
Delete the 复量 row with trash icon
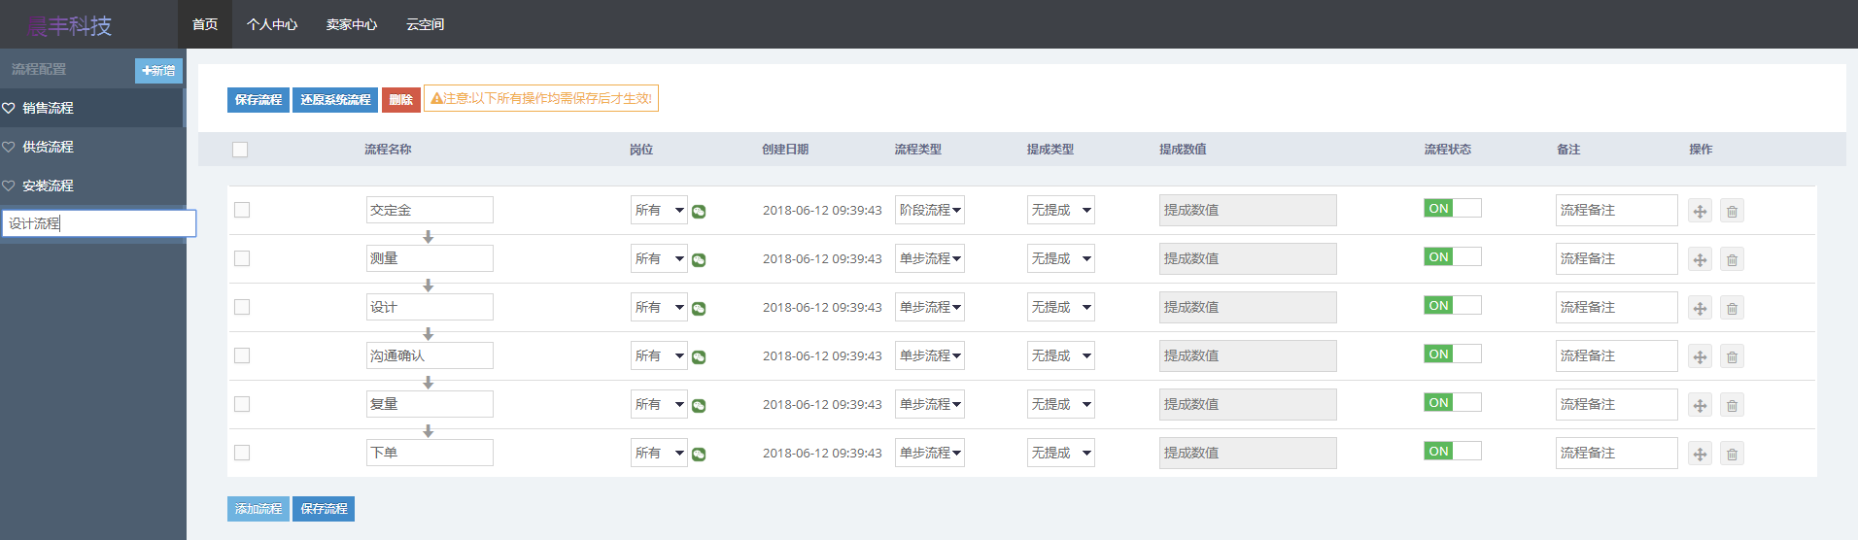click(x=1732, y=405)
